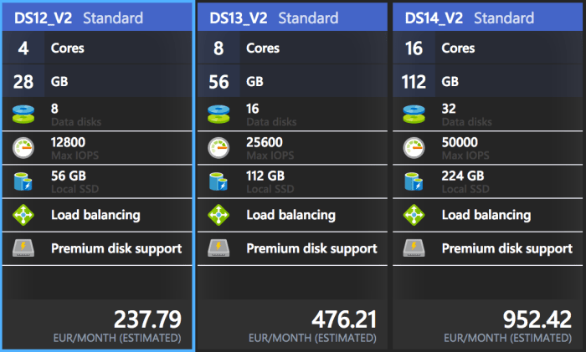The height and width of the screenshot is (352, 586).
Task: Click the DS14_V2 Load balancing icon
Action: click(414, 215)
